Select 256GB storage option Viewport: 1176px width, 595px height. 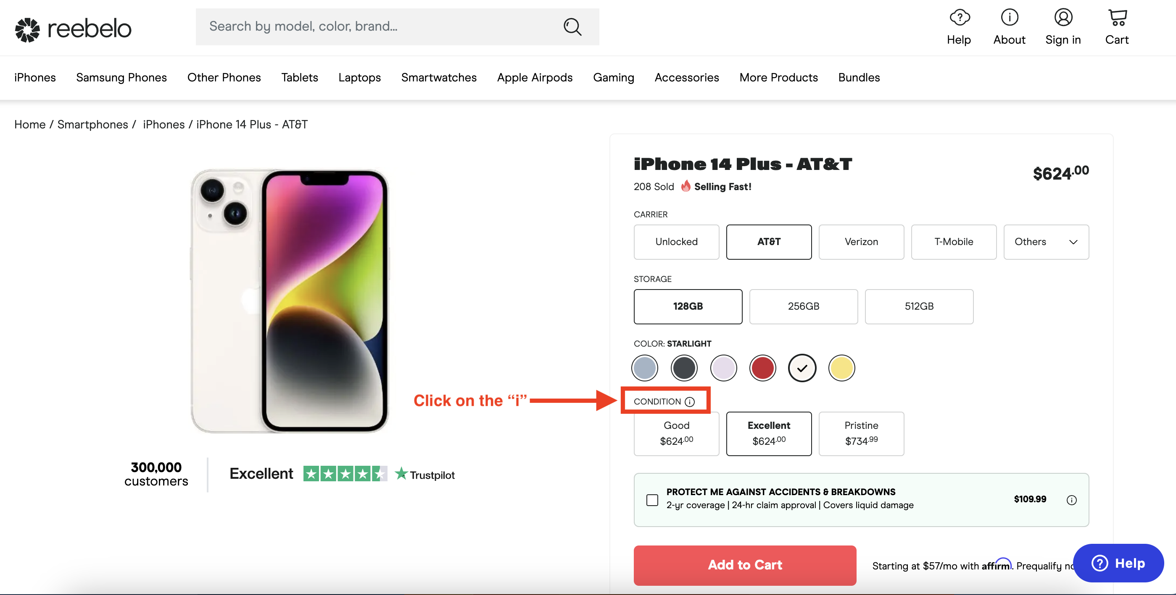click(804, 306)
